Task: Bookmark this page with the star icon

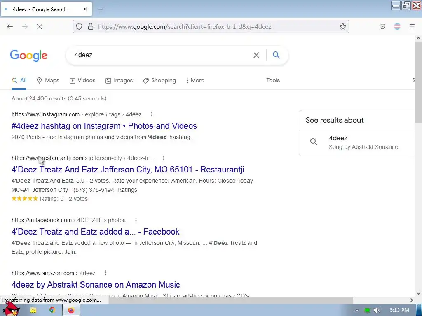Action: (x=342, y=26)
